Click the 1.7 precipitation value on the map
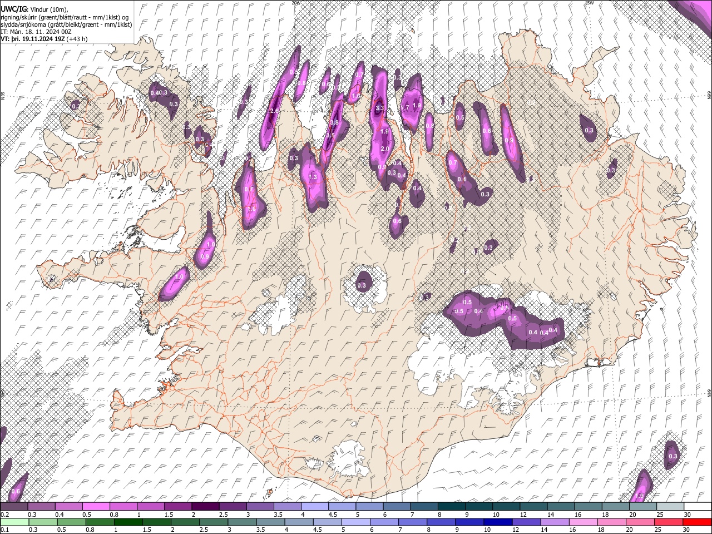Image resolution: width=712 pixels, height=534 pixels. click(406, 107)
